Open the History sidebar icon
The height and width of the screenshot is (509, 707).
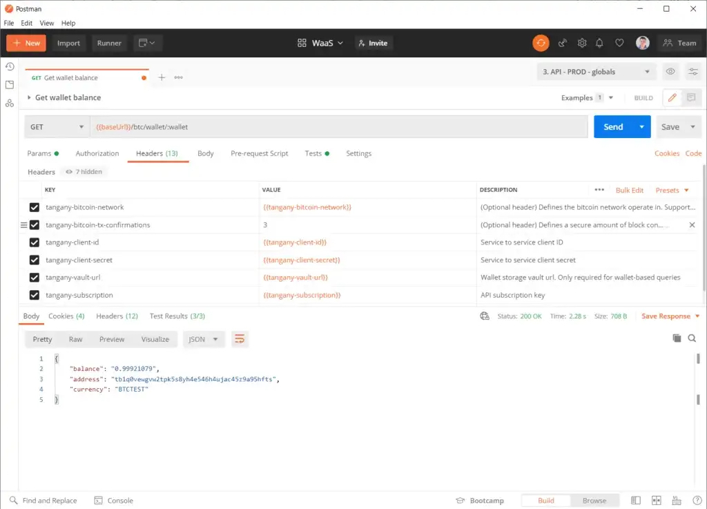pyautogui.click(x=10, y=67)
